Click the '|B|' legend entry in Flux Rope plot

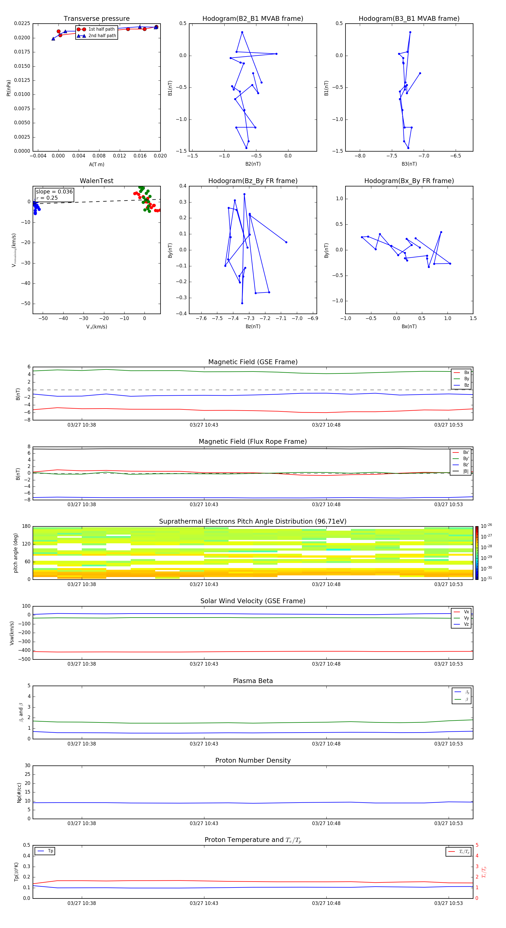tap(461, 471)
